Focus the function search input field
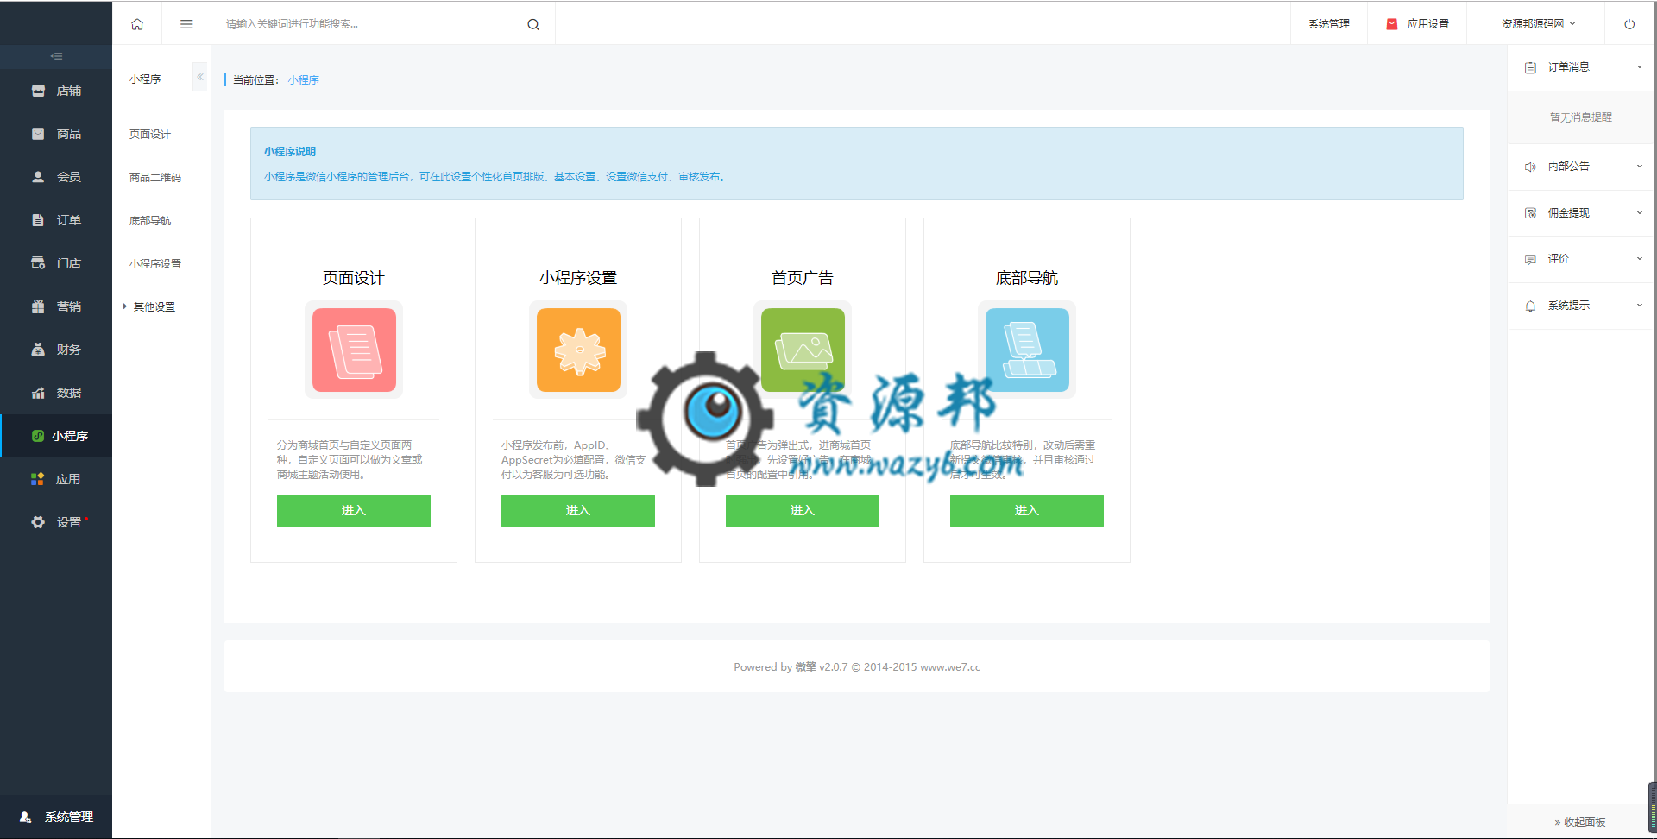Screen dimensions: 1657x839 [x=371, y=24]
